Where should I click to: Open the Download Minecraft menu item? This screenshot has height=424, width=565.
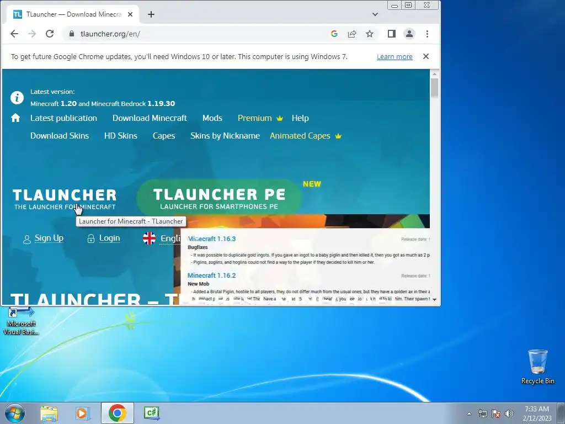pos(150,118)
